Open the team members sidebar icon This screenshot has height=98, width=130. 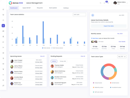pyautogui.click(x=3, y=15)
